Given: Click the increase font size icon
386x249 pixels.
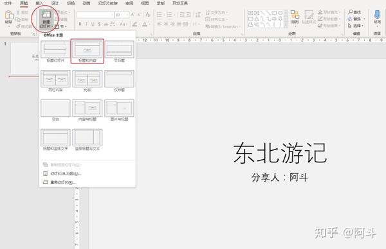Looking at the screenshot, I should coord(133,15).
